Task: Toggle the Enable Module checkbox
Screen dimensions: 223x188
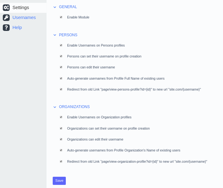Action: tap(61, 17)
